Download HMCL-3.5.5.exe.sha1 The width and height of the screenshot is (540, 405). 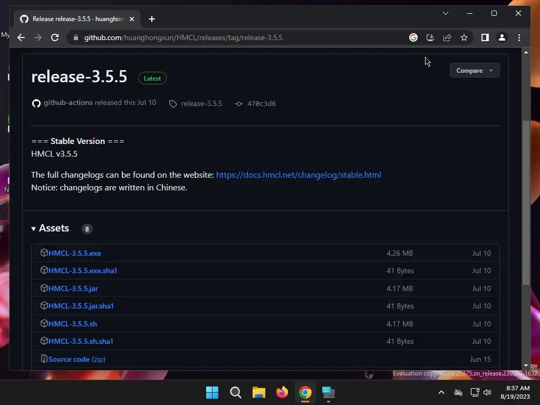click(83, 271)
